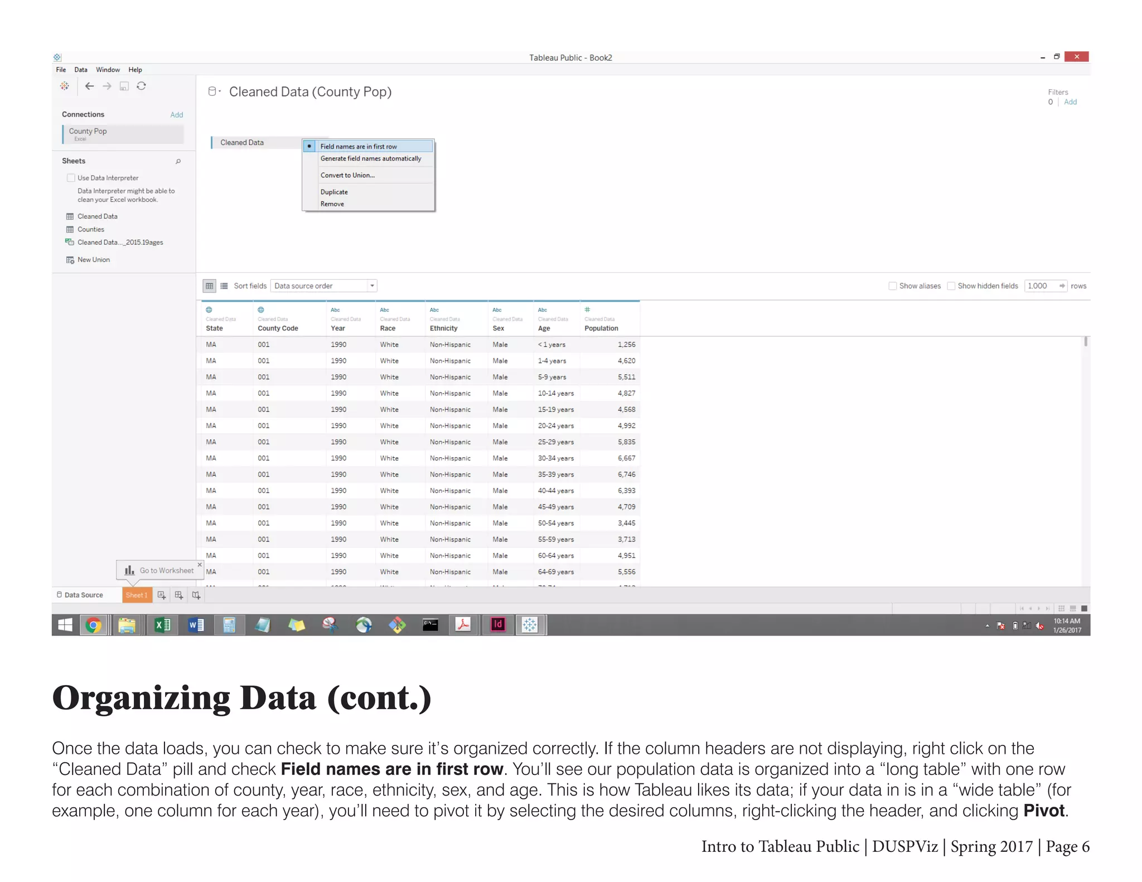Choose Remove in context menu

368,204
